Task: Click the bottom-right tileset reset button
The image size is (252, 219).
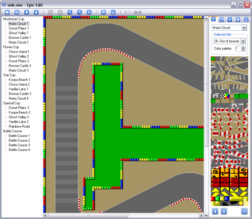Action: (x=244, y=212)
